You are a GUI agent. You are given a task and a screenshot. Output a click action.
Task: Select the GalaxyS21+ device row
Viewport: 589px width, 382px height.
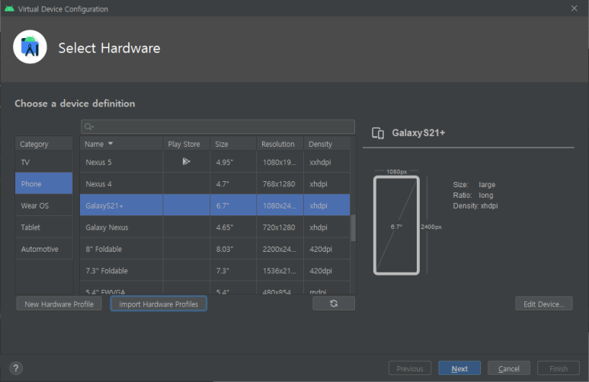click(x=215, y=205)
